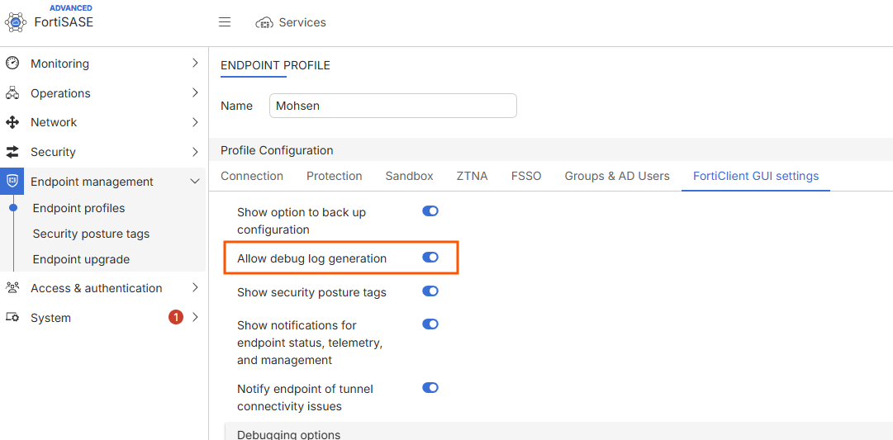This screenshot has height=440, width=893.
Task: Click the Show security posture tags label
Action: pos(311,292)
